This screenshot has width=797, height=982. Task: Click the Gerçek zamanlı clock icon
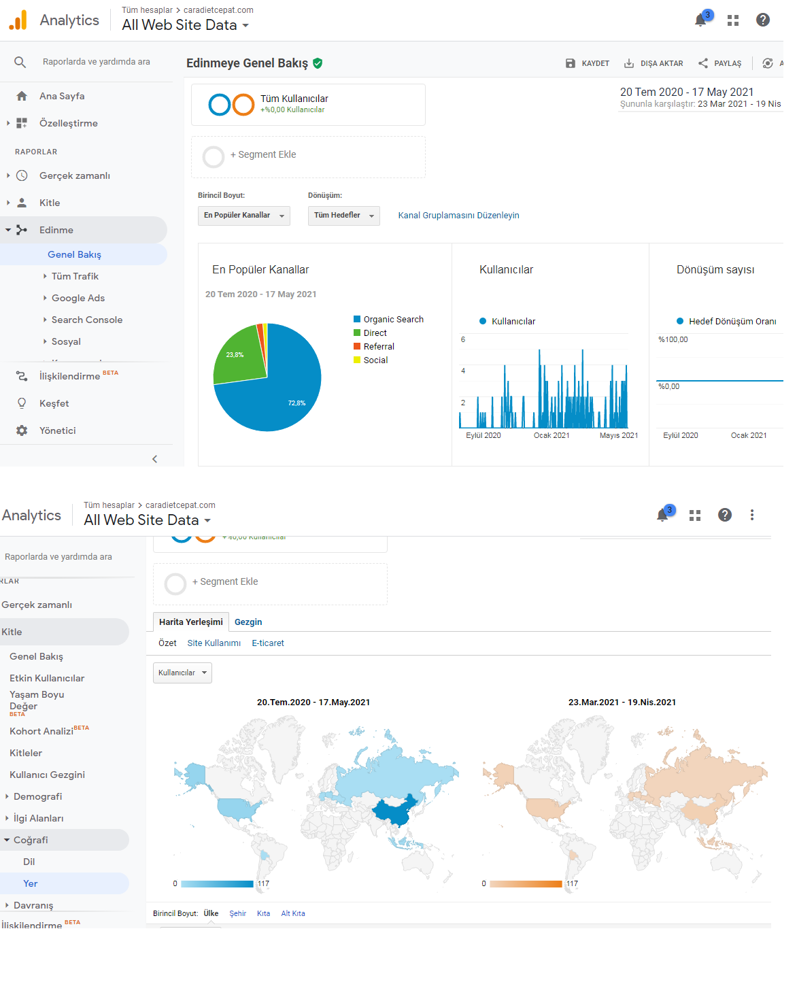click(x=22, y=175)
